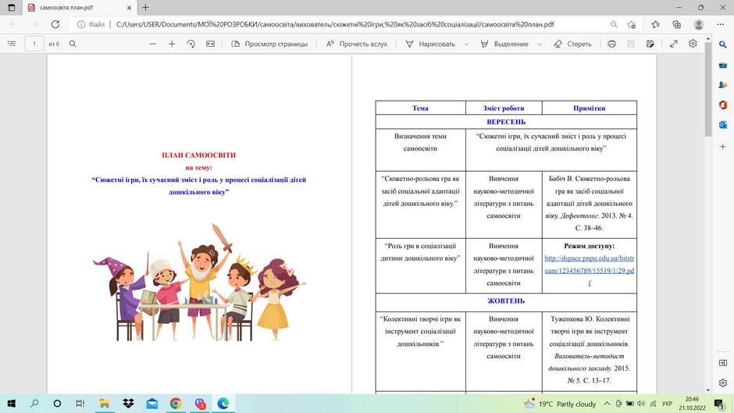Select the самоосвіта план.pdf tab

pyautogui.click(x=80, y=8)
